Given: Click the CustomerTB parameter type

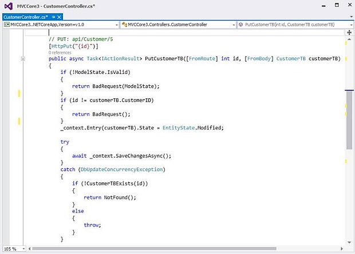Looking at the screenshot, I should coord(291,58).
